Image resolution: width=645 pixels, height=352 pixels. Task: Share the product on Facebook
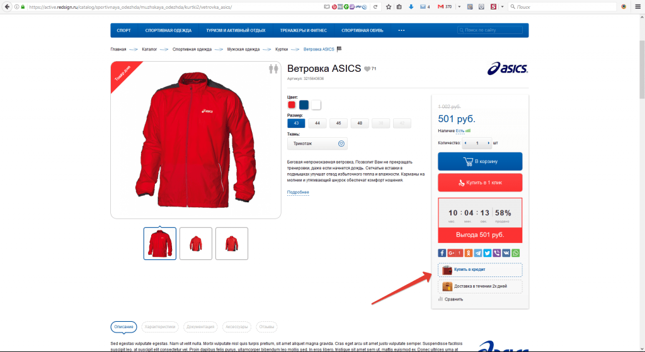(x=442, y=253)
